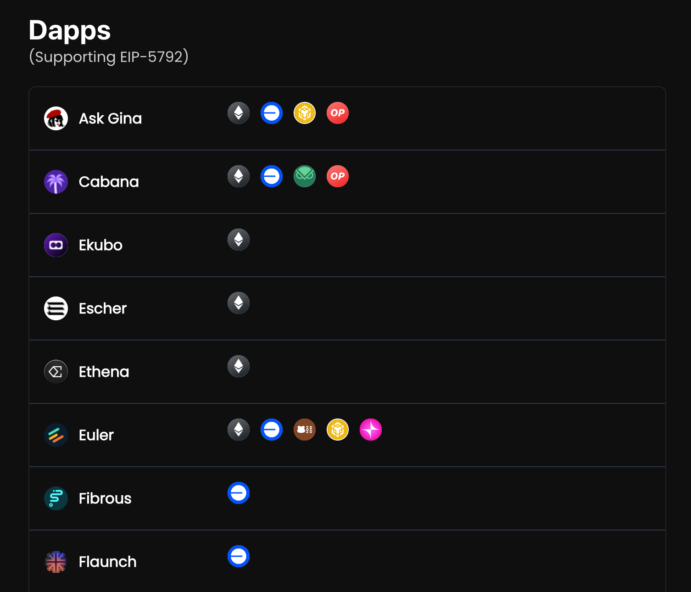Click the Ask Gina avatar logo
This screenshot has height=592, width=691.
[56, 118]
